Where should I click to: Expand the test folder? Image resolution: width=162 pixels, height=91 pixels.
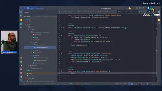point(27,71)
